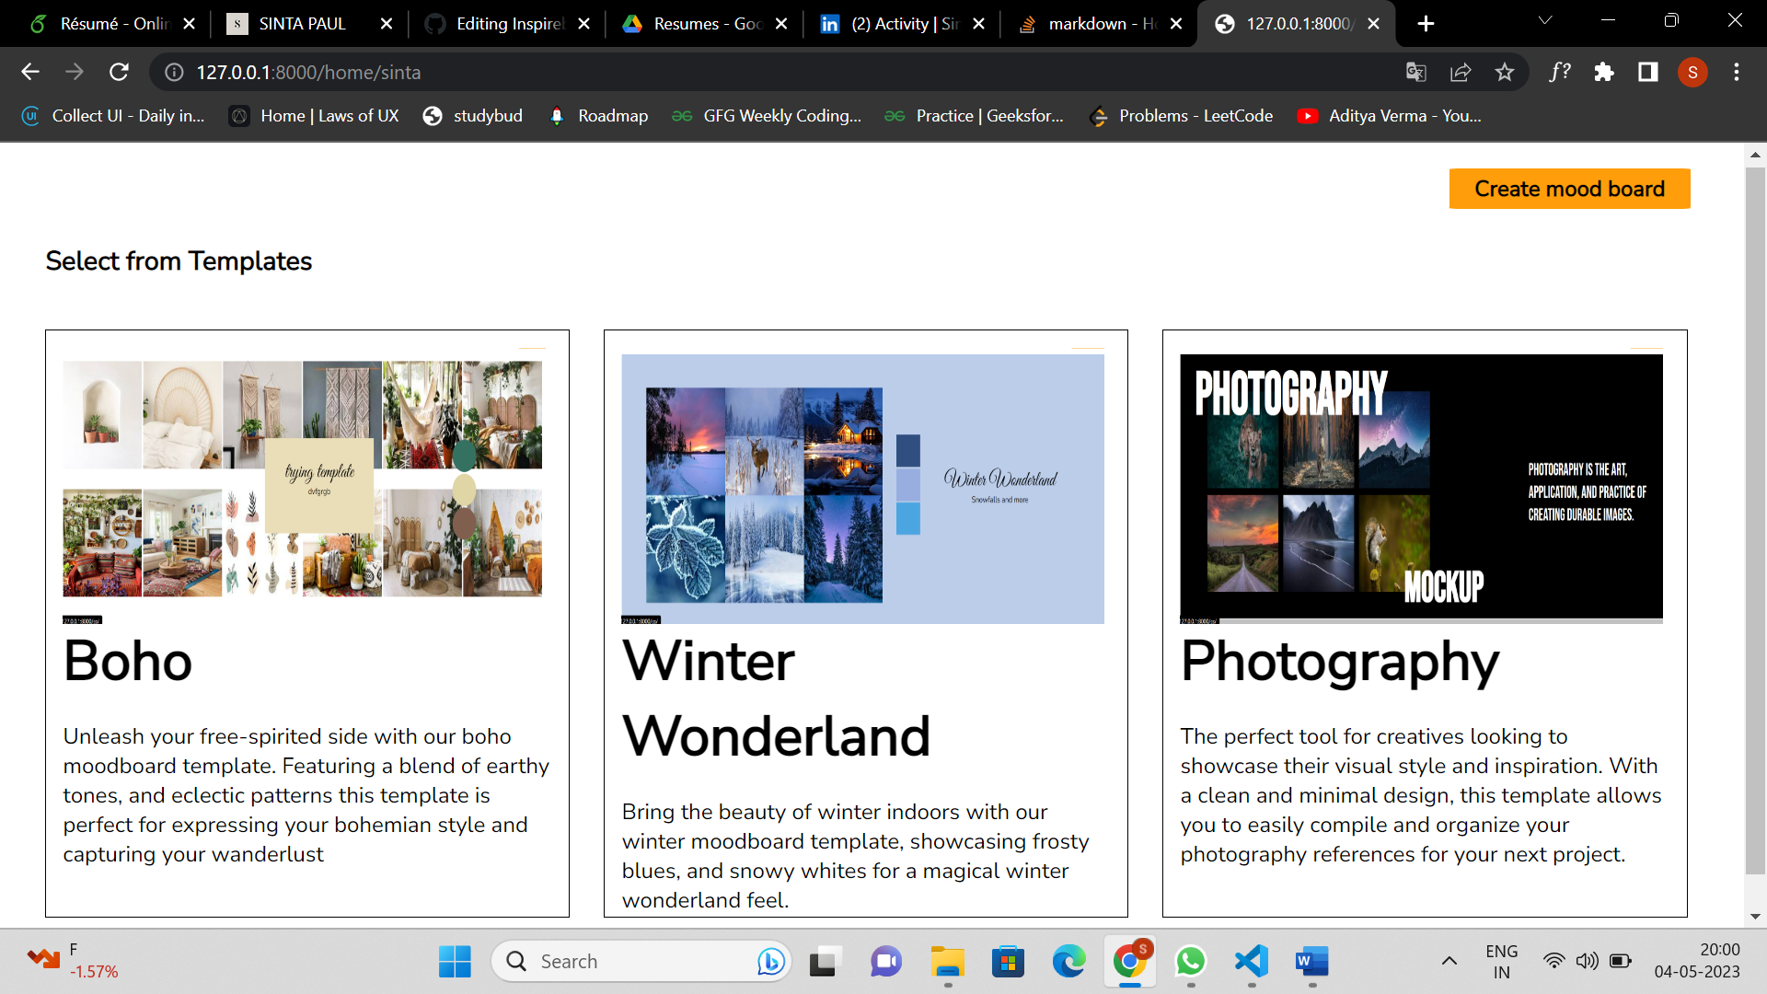The width and height of the screenshot is (1767, 994).
Task: Open WhatsApp from the taskbar
Action: coord(1190,961)
